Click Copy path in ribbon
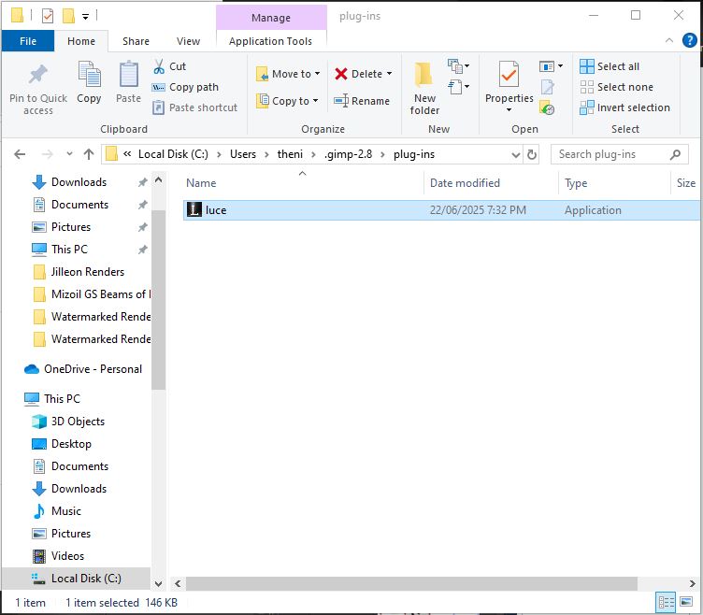Viewport: 703px width, 615px height. (x=185, y=87)
